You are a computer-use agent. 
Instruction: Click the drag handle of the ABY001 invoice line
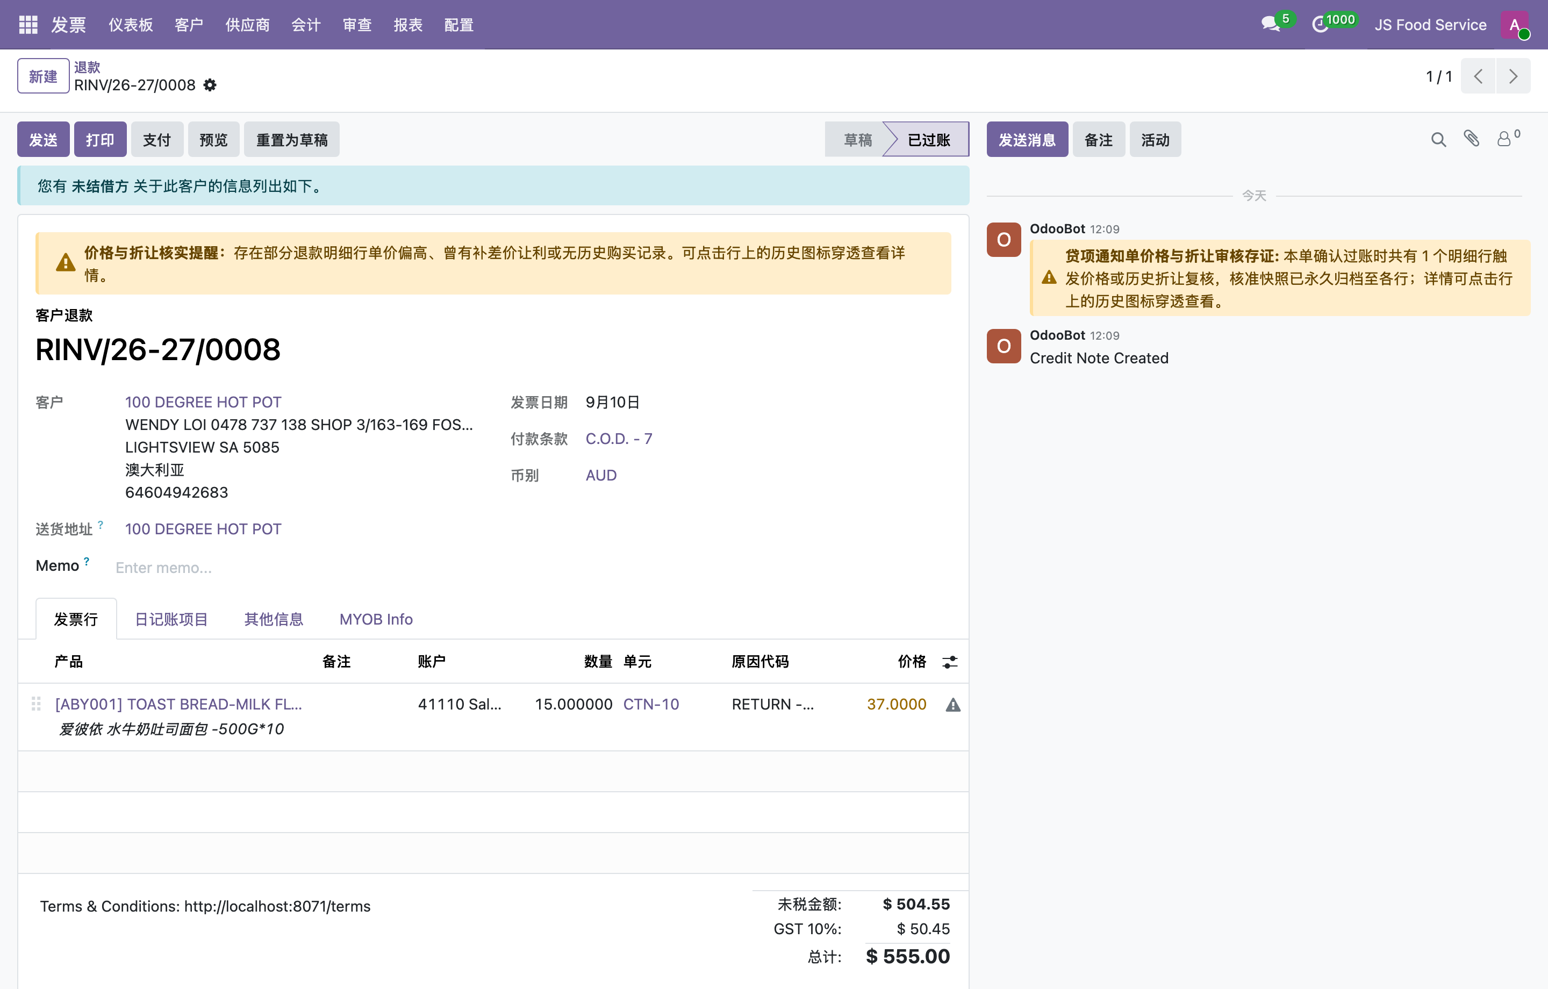36,704
